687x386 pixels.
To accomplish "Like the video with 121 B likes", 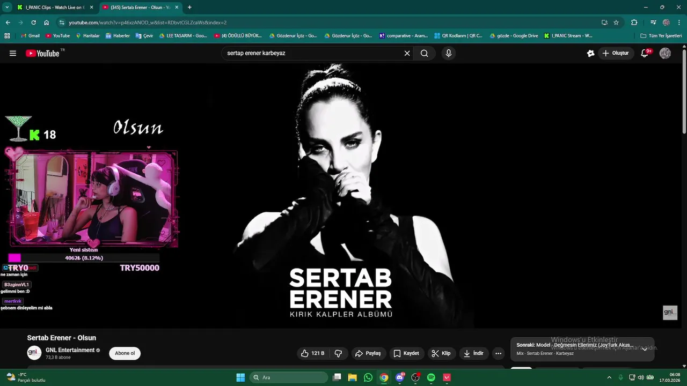I will (x=313, y=353).
